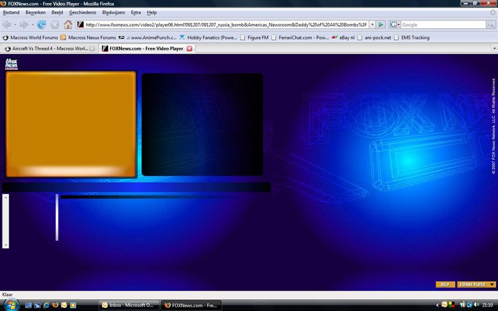Open the Windows Start orb
This screenshot has height=311, width=498.
(x=11, y=305)
